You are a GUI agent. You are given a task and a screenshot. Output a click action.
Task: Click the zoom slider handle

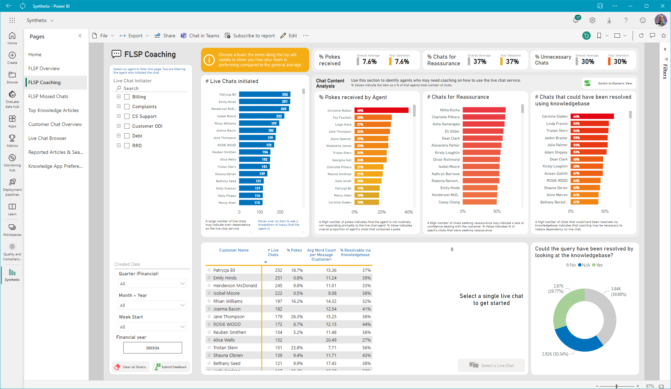point(617,386)
